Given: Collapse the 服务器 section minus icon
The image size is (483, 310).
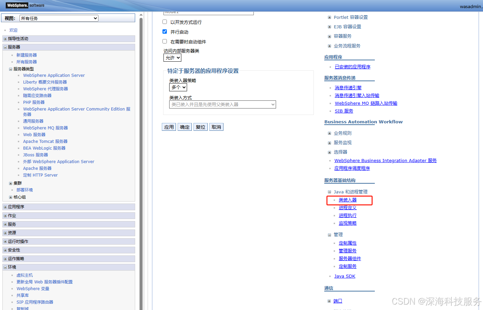Looking at the screenshot, I should [x=5, y=47].
